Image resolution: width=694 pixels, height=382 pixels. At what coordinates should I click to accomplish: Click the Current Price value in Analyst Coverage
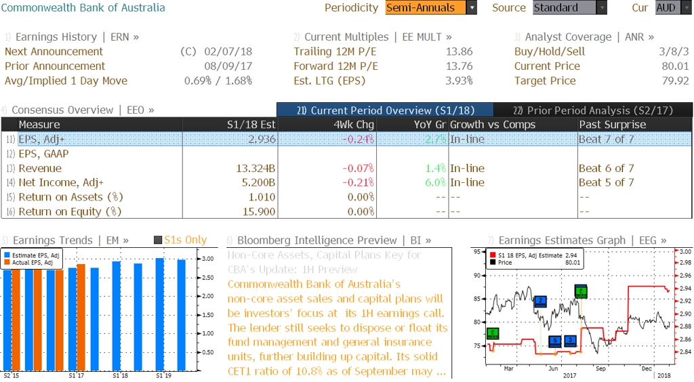tap(676, 66)
